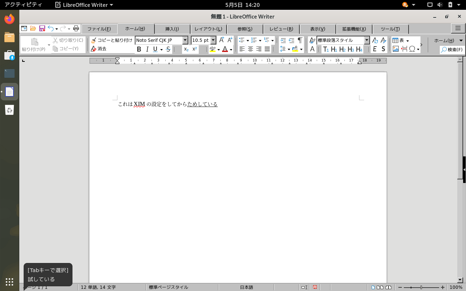Open the font name dropdown list
The width and height of the screenshot is (466, 291).
(x=185, y=40)
